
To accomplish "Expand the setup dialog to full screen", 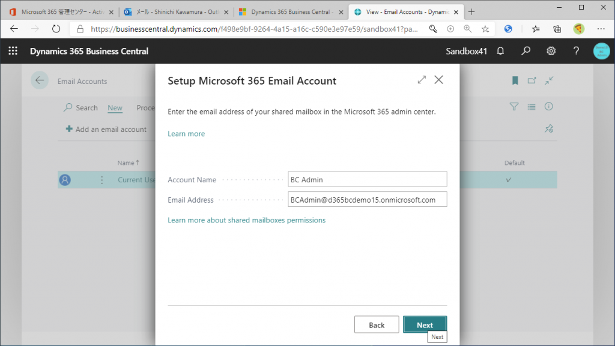I will (x=422, y=80).
